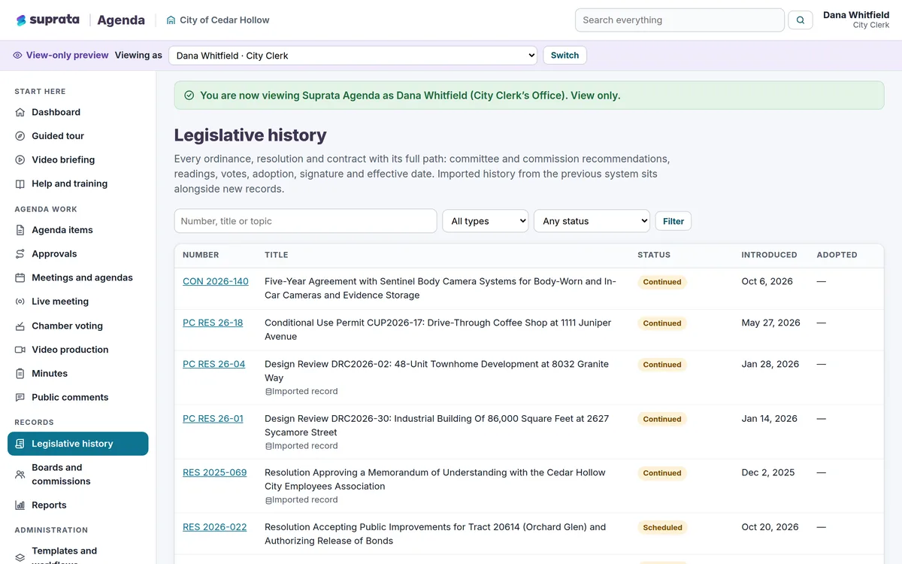Screen dimensions: 902x564
Task: Click the City of Cedar Hollow label
Action: (225, 20)
